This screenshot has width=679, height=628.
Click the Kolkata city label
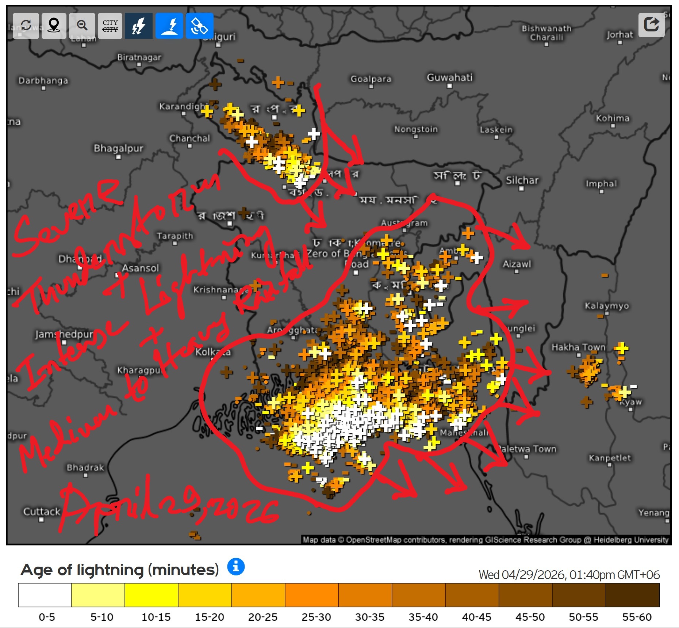point(213,352)
